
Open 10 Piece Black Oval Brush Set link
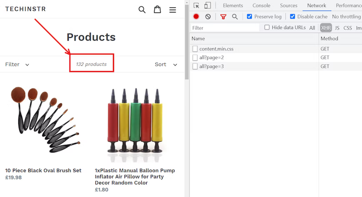click(x=43, y=170)
